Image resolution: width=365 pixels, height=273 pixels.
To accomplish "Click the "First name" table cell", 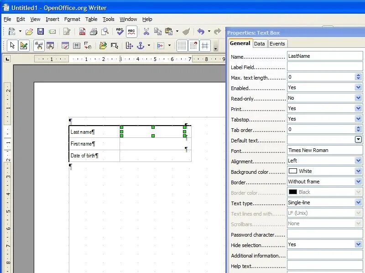I will pos(94,144).
